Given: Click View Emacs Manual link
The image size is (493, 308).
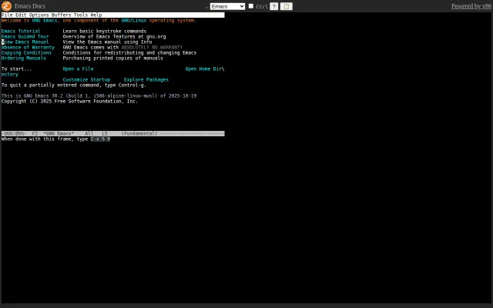Looking at the screenshot, I should tap(25, 42).
